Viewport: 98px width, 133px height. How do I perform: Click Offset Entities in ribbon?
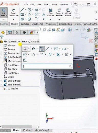[x=68, y=13]
